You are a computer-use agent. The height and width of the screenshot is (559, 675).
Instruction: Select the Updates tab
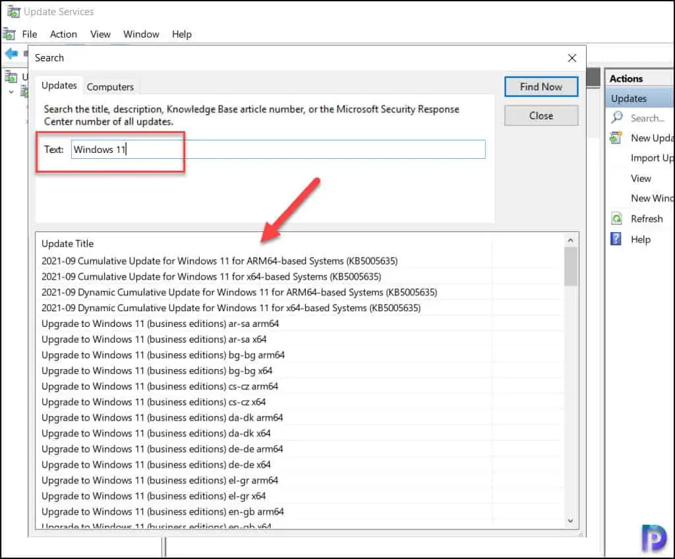(x=59, y=86)
